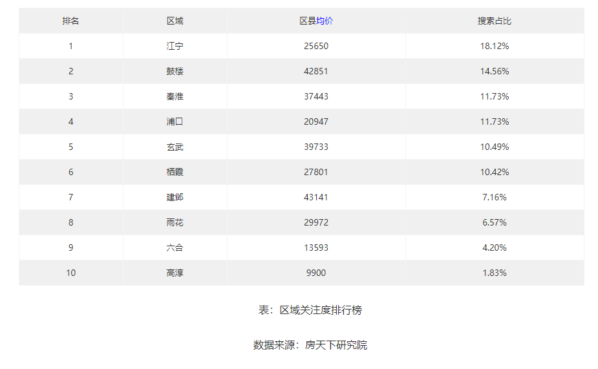
Task: Click the price value 25650
Action: pos(316,46)
